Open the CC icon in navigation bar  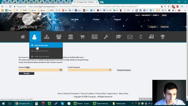[95, 37]
